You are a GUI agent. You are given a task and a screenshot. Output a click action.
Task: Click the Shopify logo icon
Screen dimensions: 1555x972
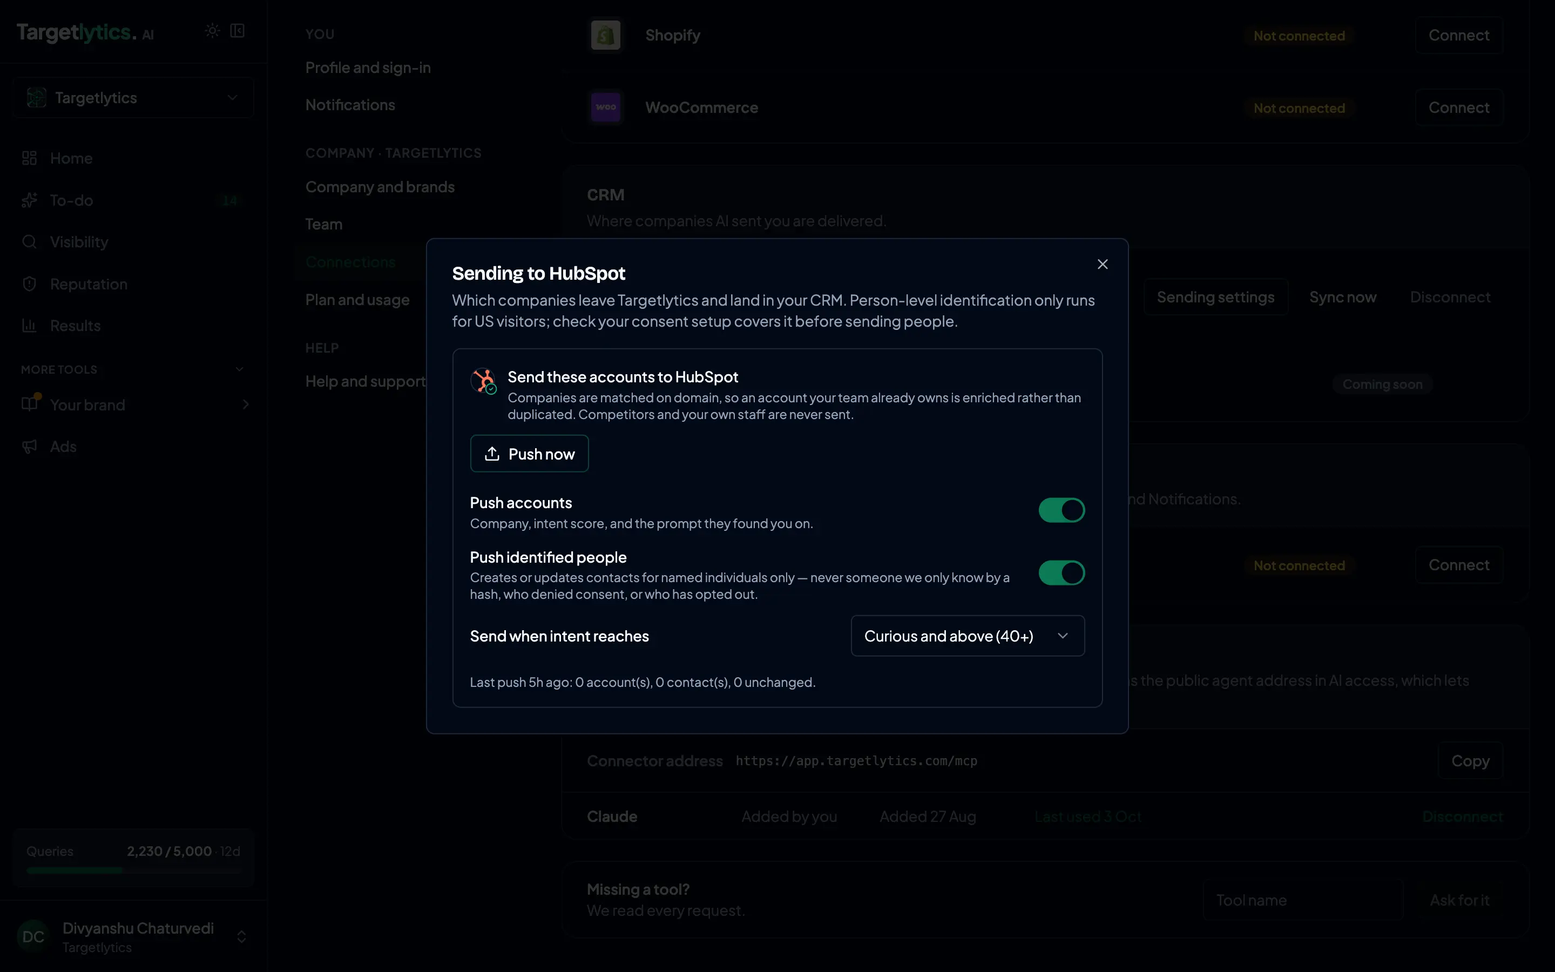pos(605,35)
